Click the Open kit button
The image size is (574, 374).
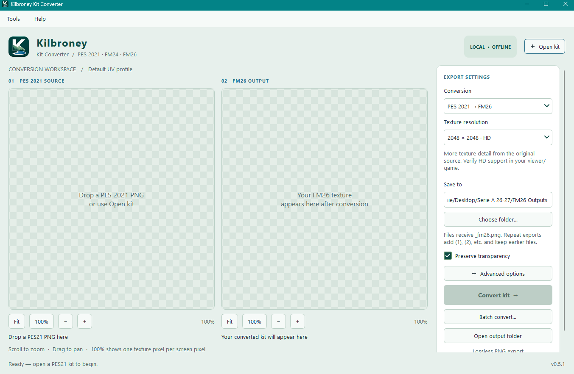tap(545, 47)
